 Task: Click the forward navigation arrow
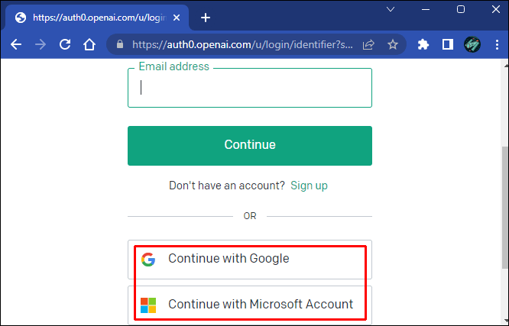tap(40, 44)
